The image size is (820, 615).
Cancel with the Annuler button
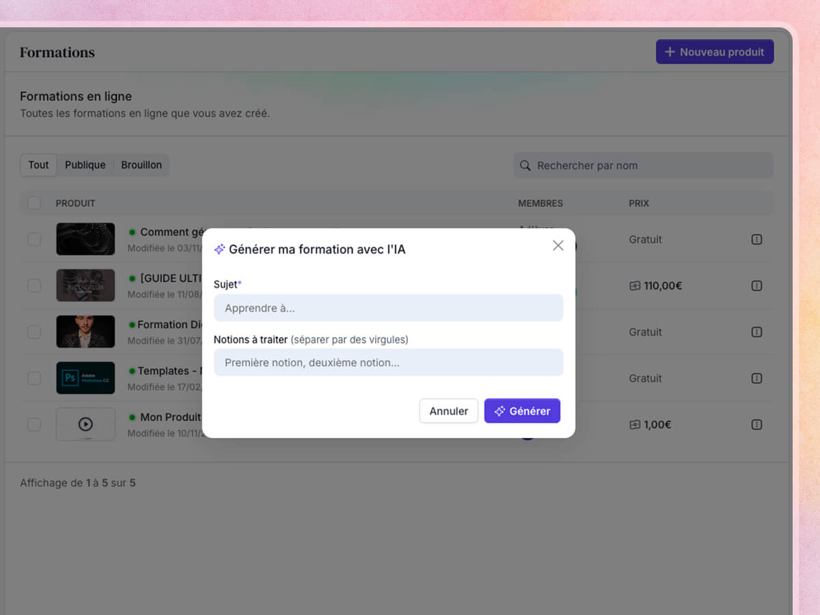pyautogui.click(x=448, y=411)
